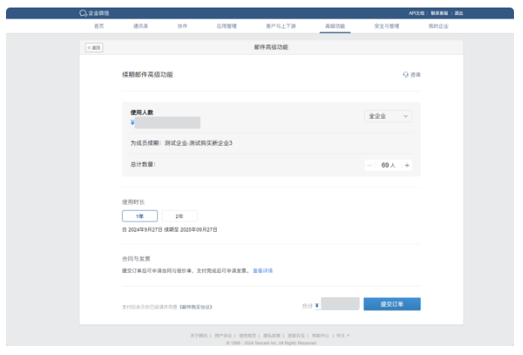This screenshot has height=355, width=523.
Task: Click 联系客服 in the top bar
Action: point(440,14)
